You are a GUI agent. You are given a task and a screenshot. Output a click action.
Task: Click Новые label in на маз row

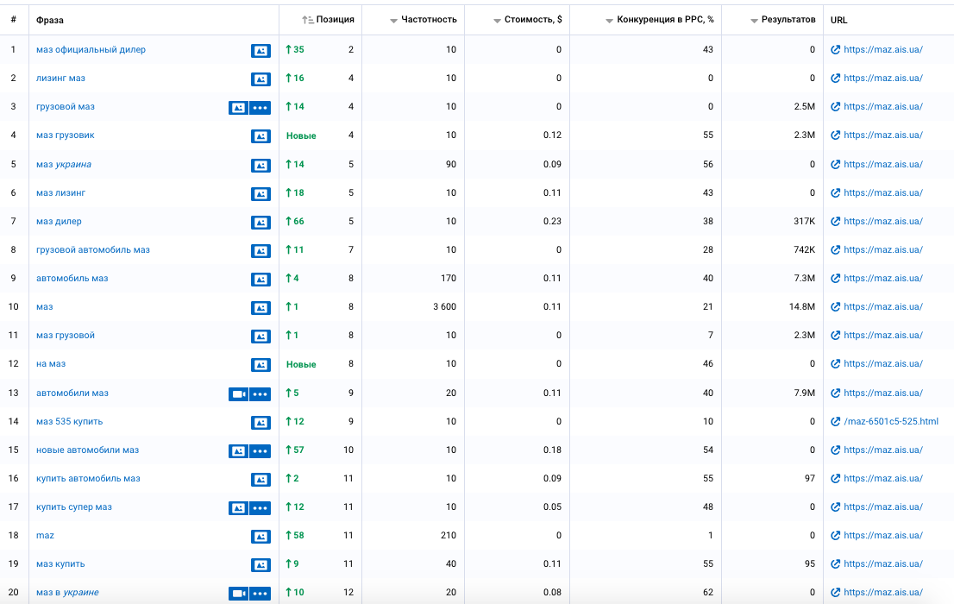click(301, 364)
